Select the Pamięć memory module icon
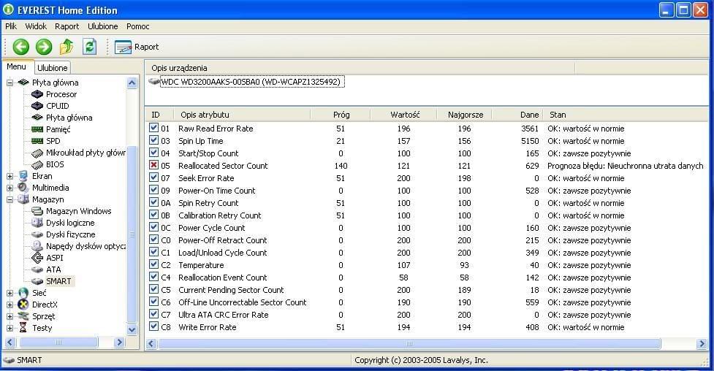Image resolution: width=714 pixels, height=371 pixels. (37, 129)
